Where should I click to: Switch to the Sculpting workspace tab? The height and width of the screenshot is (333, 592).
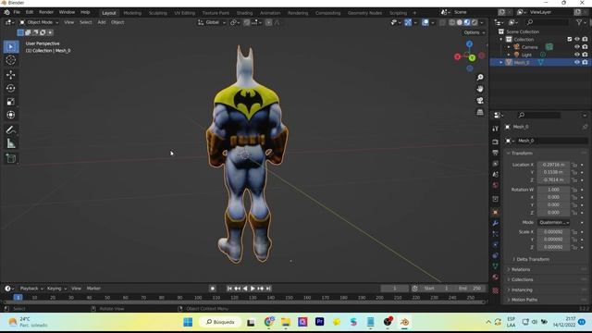coord(158,13)
